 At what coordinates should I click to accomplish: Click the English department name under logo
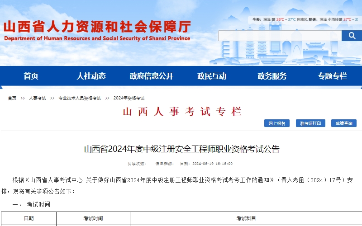pyautogui.click(x=97, y=38)
